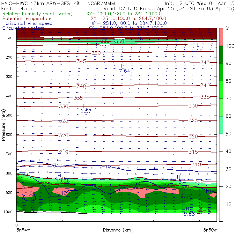Select the 80–90% green colorbar segment
The height and width of the screenshot is (236, 236).
click(x=221, y=72)
